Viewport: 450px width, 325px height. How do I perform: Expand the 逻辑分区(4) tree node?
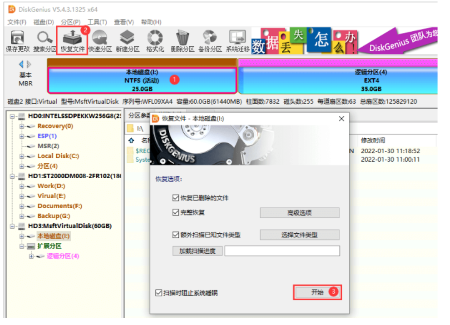[x=31, y=256]
